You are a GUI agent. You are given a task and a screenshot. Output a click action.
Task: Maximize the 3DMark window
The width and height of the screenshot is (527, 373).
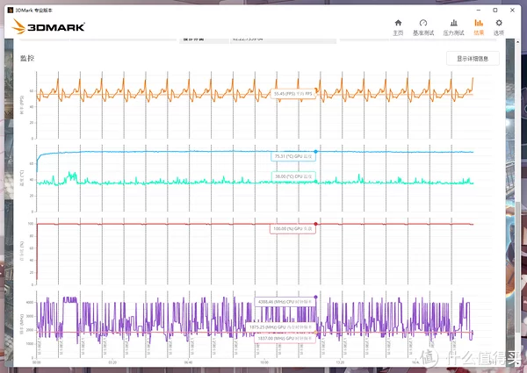pyautogui.click(x=495, y=10)
